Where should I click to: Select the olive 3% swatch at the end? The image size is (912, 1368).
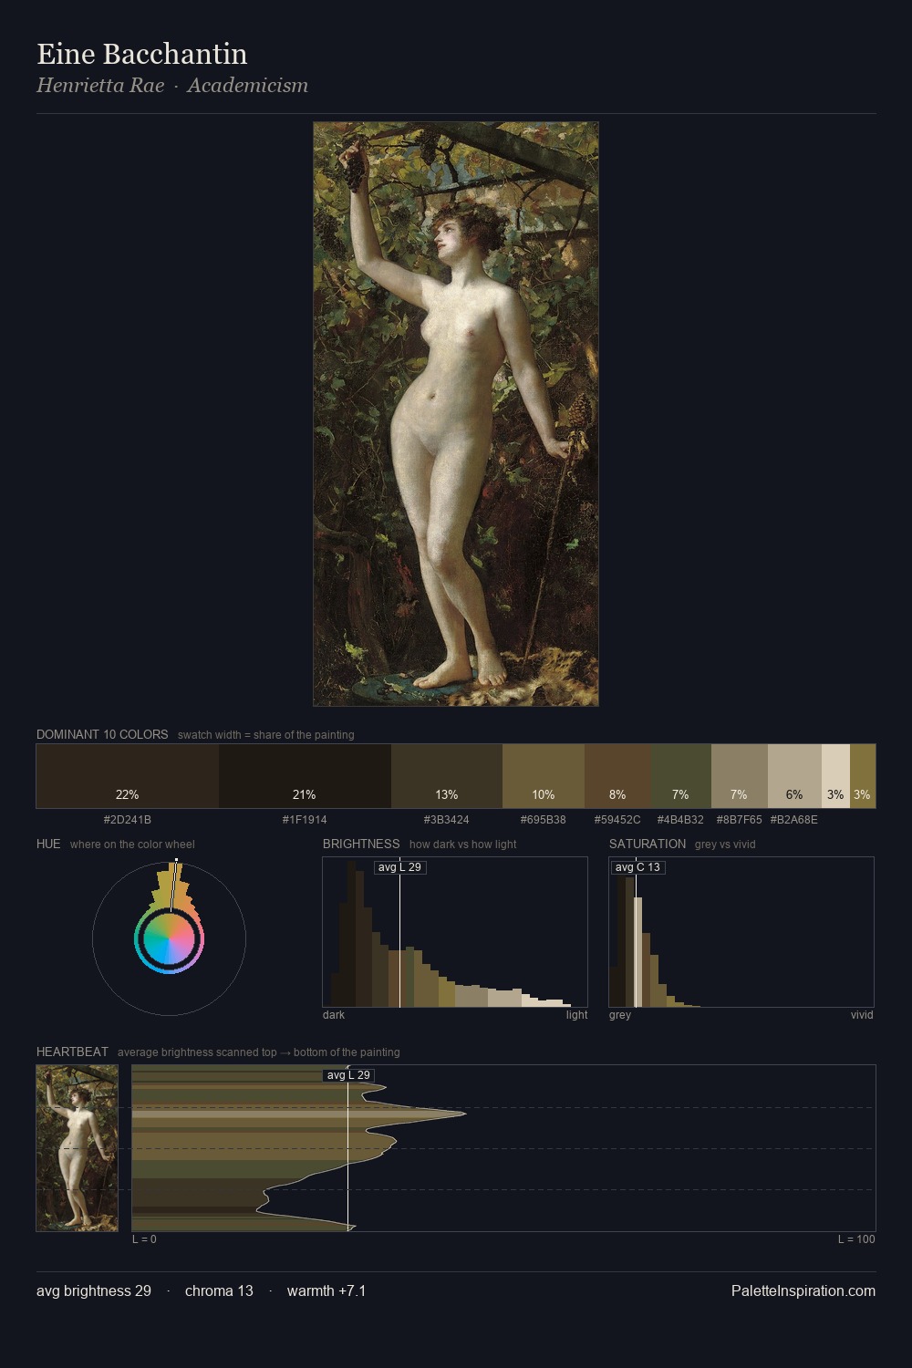pos(863,776)
